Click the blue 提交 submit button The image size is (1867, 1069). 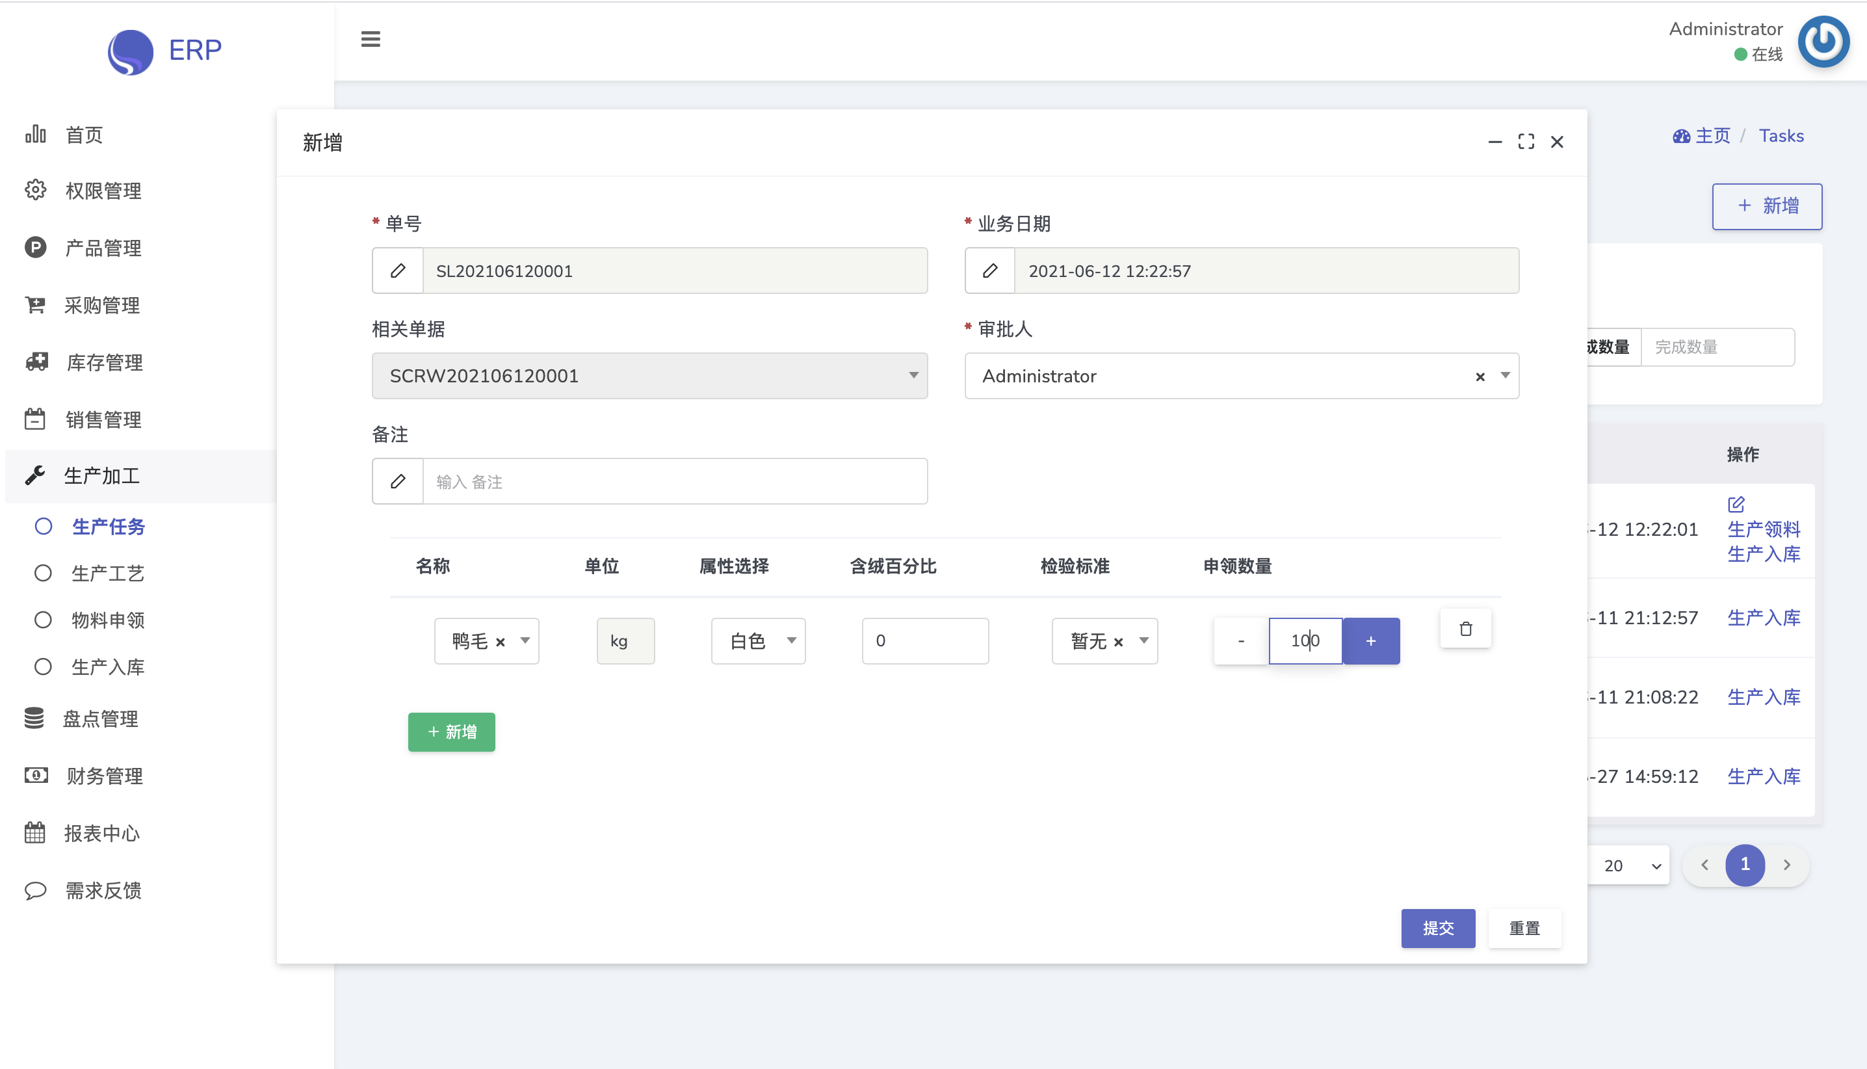(x=1438, y=928)
